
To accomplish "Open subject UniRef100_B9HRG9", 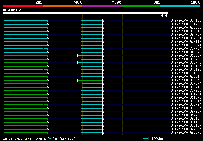I will pos(186,35).
